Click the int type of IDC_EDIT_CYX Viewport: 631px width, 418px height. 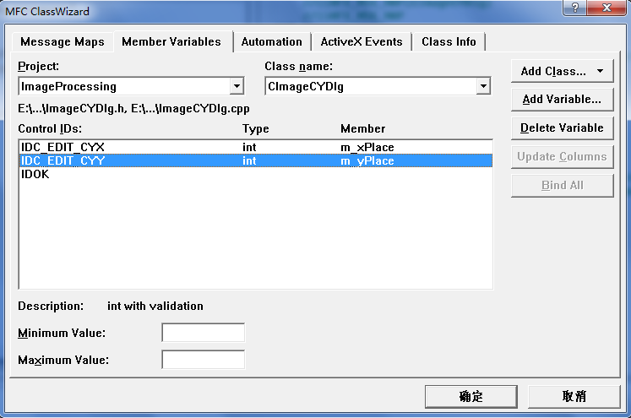[x=249, y=147]
